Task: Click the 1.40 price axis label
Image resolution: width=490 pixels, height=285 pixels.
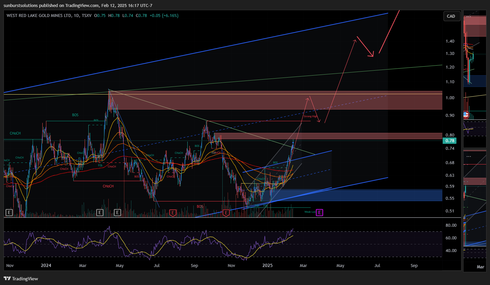Action: [450, 41]
